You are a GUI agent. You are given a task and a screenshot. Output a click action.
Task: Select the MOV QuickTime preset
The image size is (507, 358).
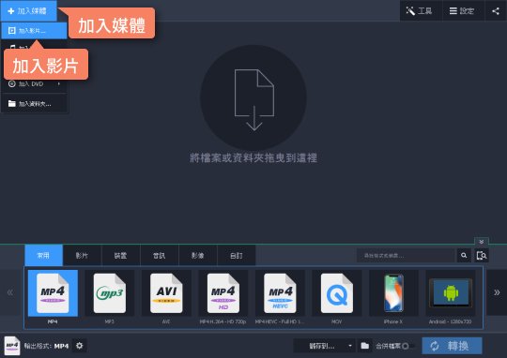[337, 297]
